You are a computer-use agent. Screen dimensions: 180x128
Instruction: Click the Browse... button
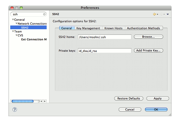click(148, 37)
